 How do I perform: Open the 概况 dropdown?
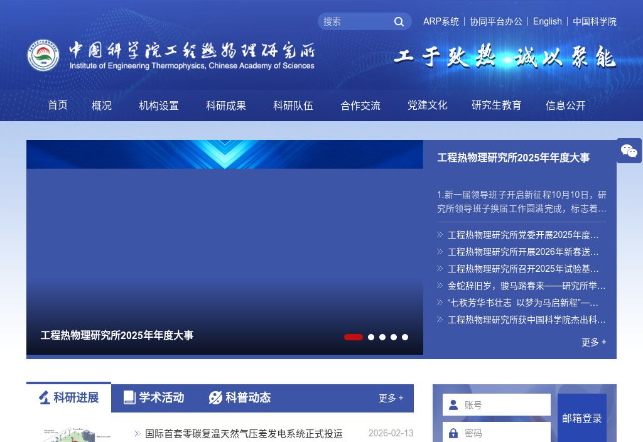click(102, 105)
